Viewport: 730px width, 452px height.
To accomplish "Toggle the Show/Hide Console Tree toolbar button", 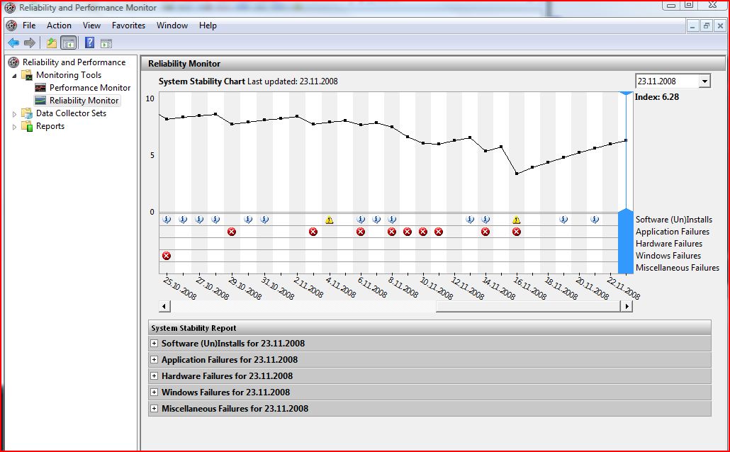I will (69, 43).
